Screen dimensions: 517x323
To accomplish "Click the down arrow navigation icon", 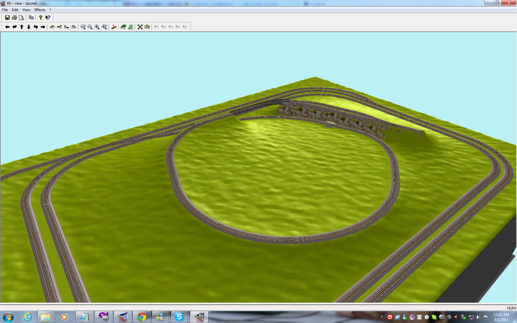I will 29,27.
